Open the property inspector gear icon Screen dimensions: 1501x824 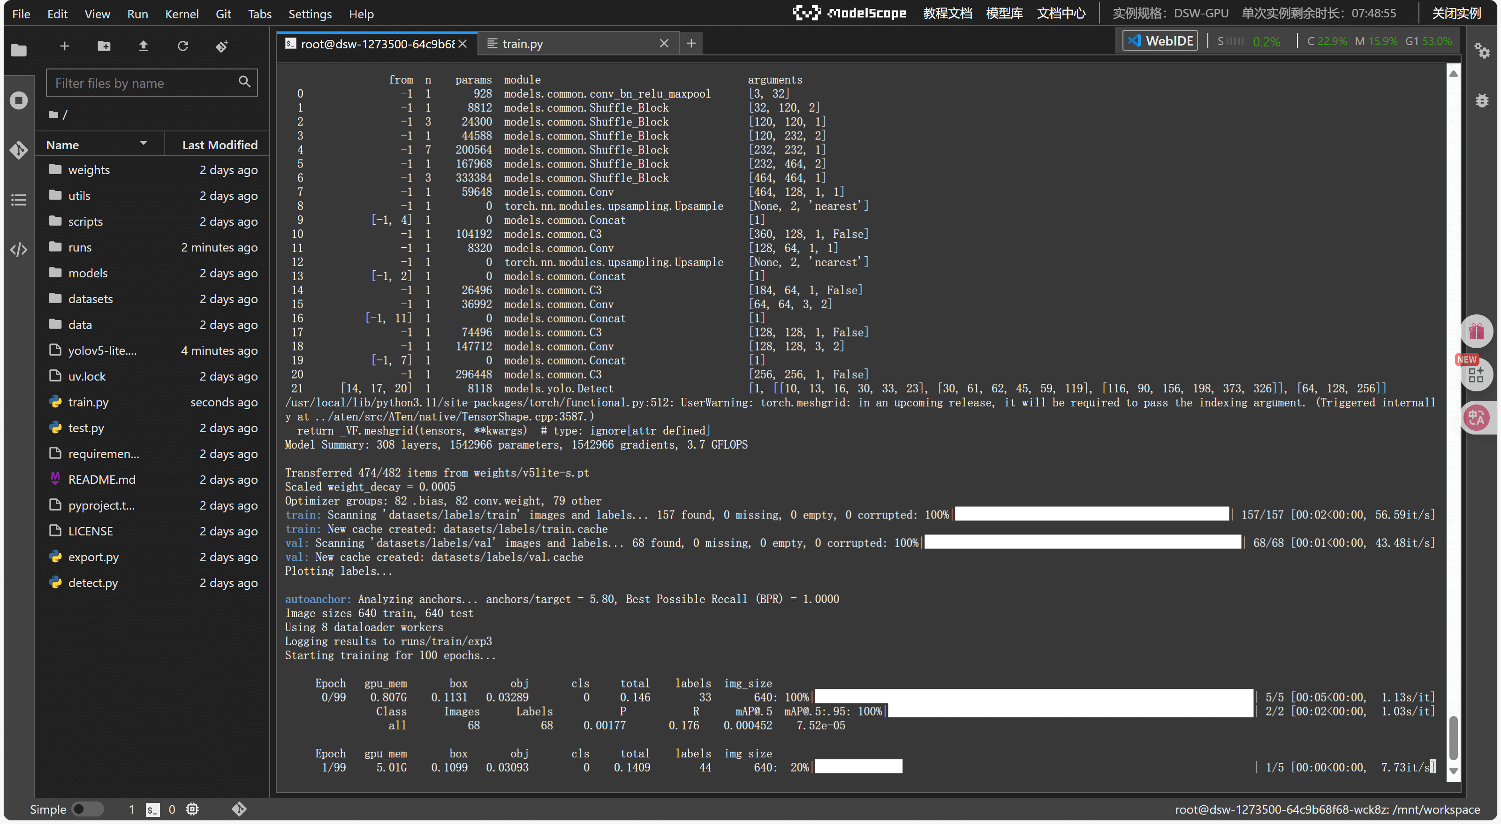tap(1482, 51)
